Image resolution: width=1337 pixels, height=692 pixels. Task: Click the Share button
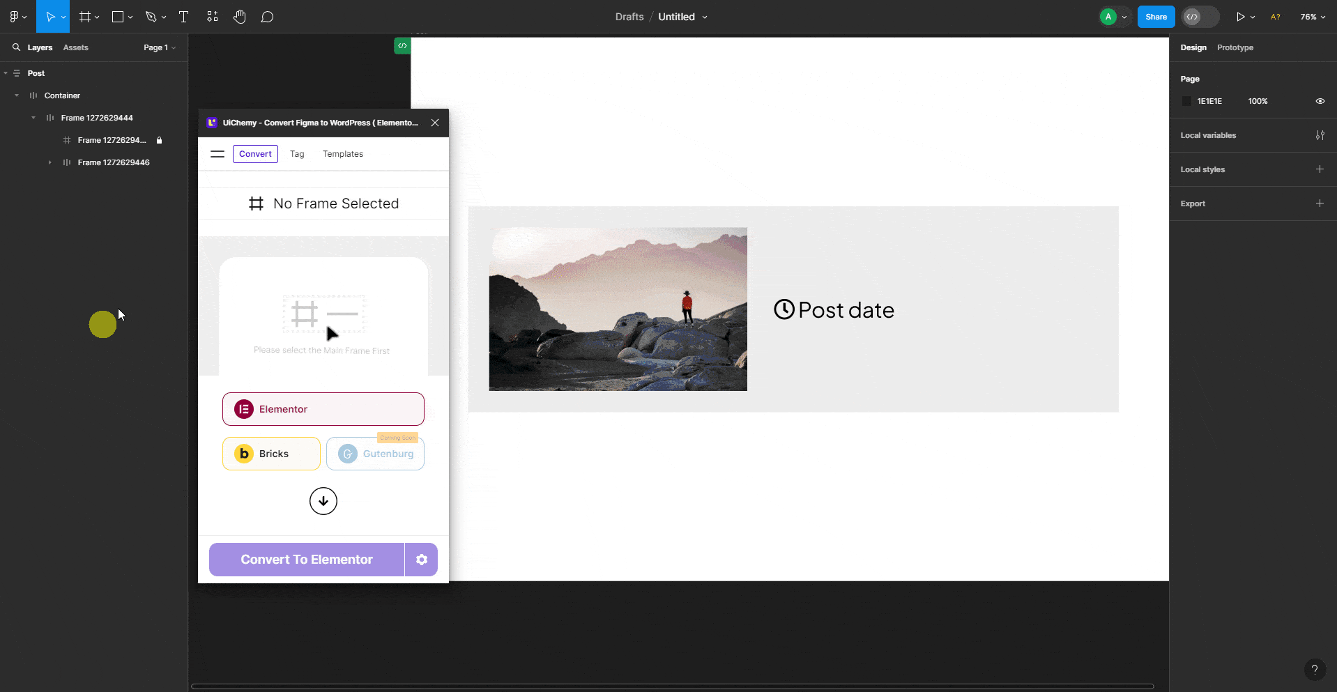point(1156,17)
